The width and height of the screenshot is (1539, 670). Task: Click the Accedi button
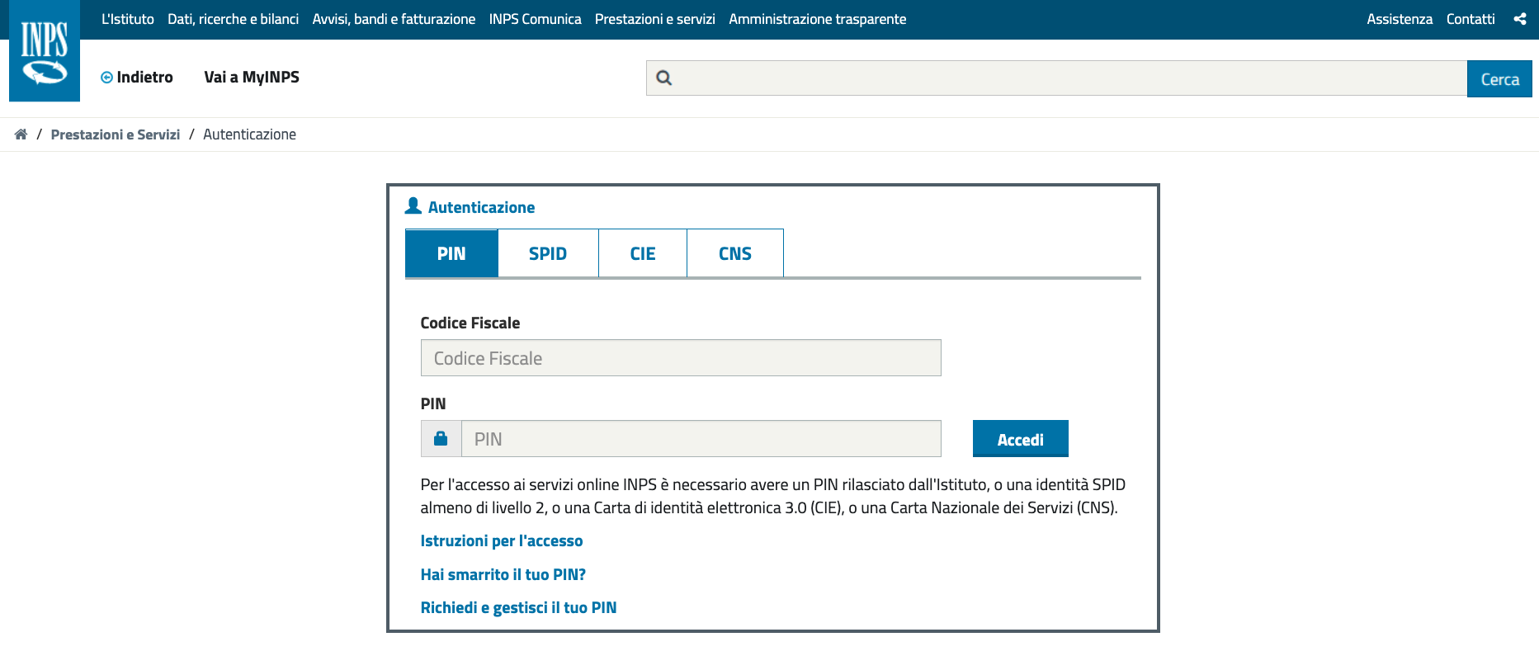[1021, 439]
